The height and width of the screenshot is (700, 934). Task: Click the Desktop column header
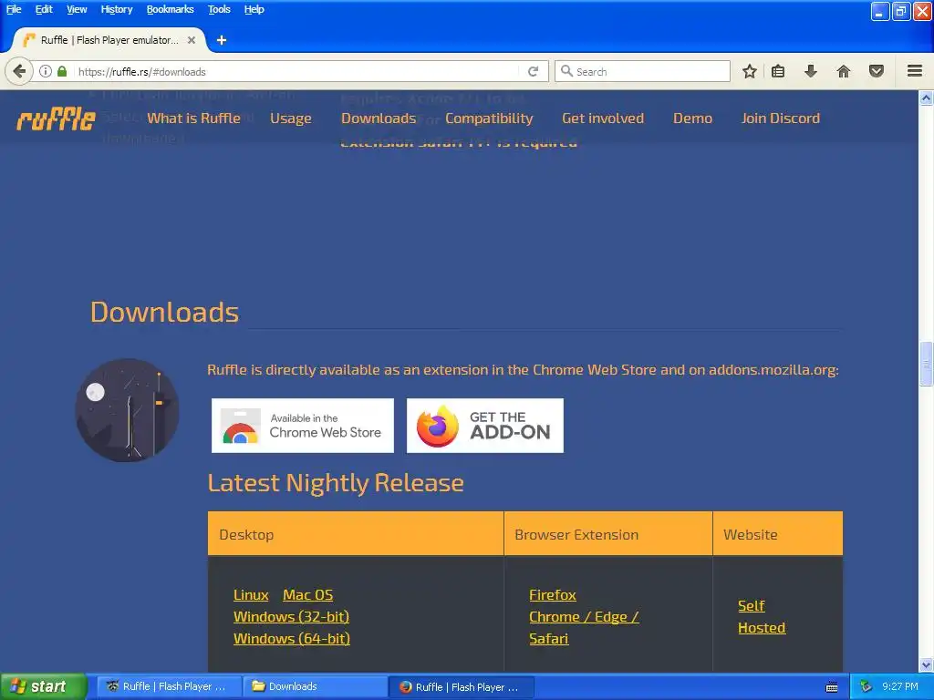point(356,533)
